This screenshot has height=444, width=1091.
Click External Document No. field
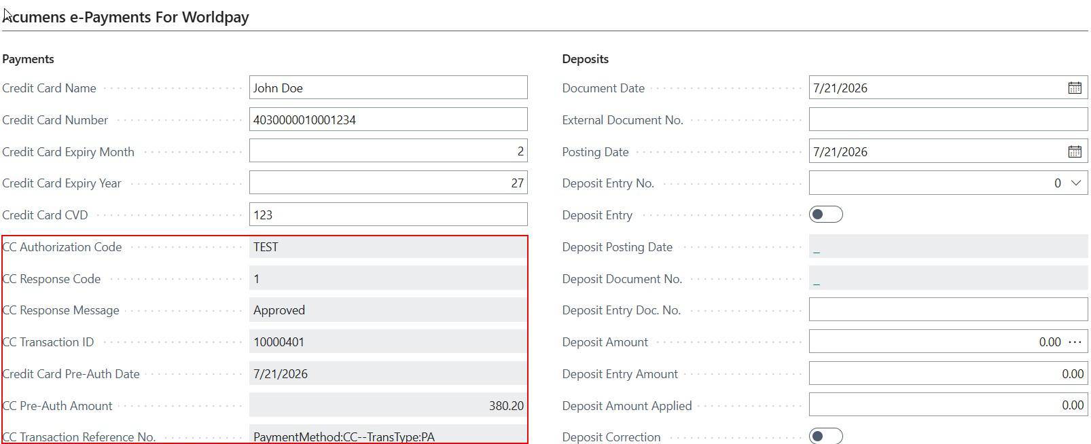coord(948,119)
